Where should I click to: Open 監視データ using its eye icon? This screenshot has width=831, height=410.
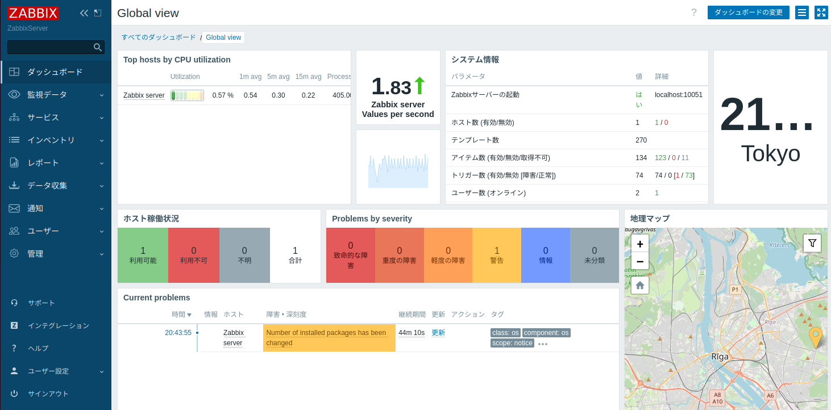(14, 94)
